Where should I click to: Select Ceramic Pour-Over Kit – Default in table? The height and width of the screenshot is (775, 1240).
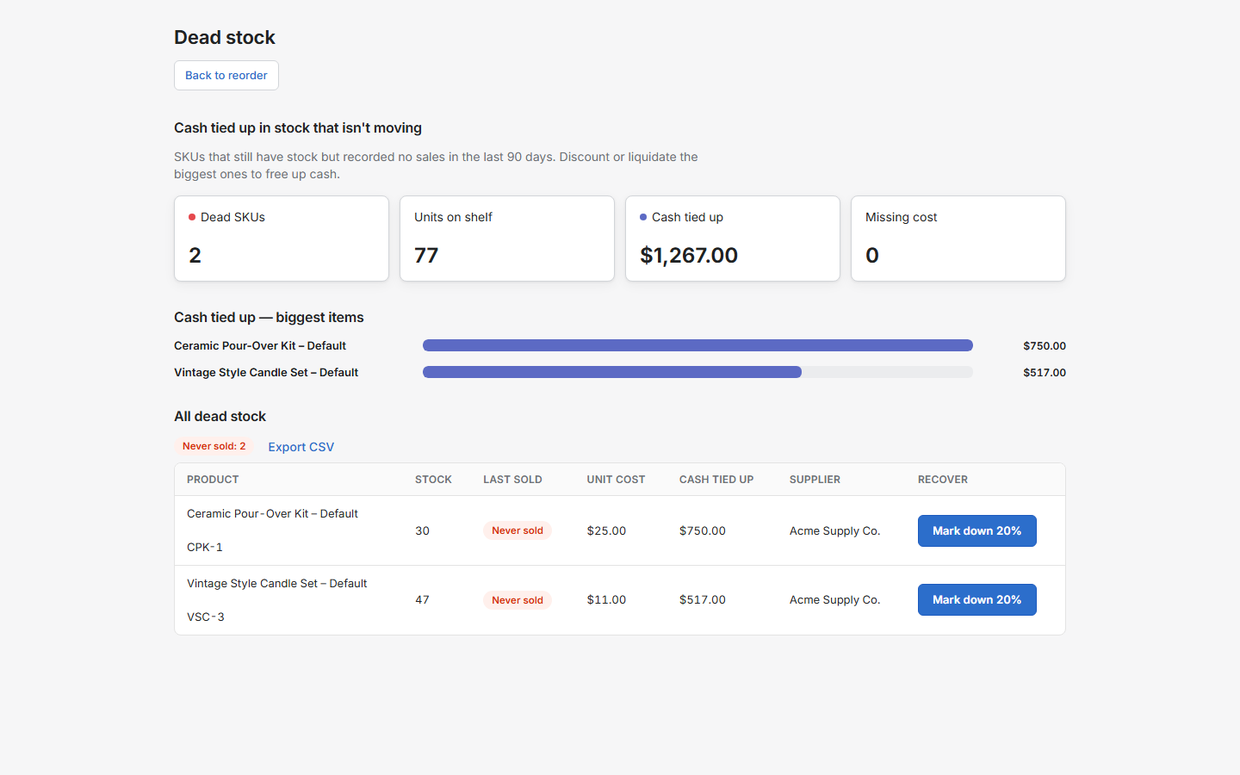(x=272, y=514)
